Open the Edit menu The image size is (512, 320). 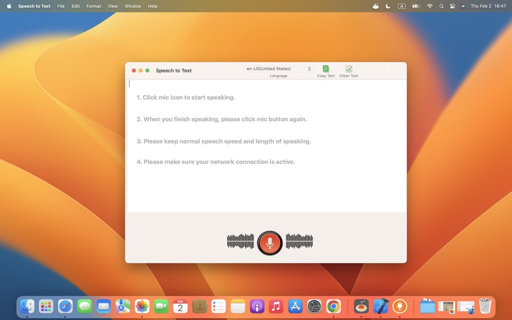pyautogui.click(x=76, y=6)
